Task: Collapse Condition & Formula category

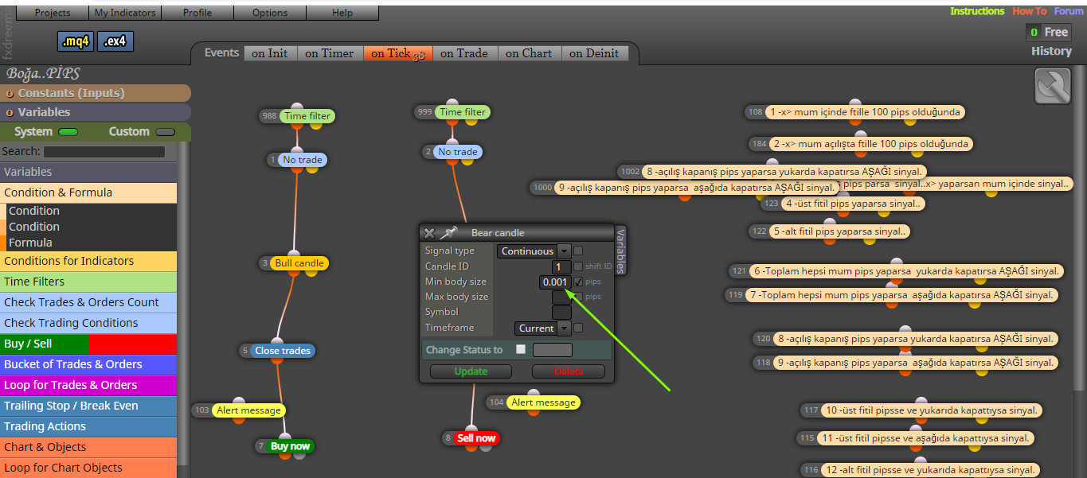Action: [88, 192]
